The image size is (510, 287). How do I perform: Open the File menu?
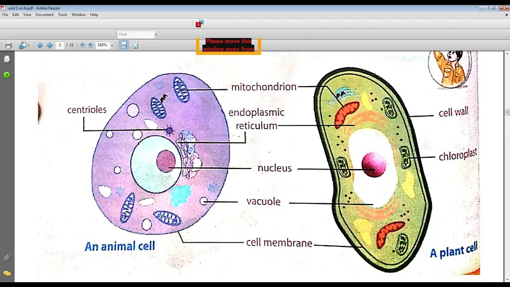click(5, 15)
